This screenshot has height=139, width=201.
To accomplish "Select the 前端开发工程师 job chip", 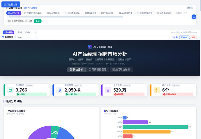I will 145,13.
